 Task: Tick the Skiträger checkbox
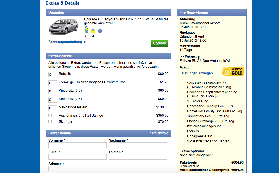click(50, 121)
